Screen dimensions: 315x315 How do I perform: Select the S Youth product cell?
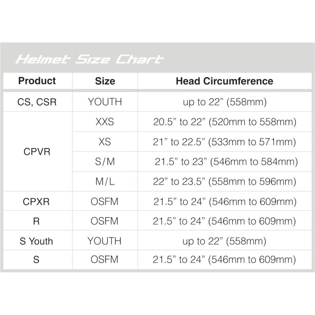click(x=36, y=241)
